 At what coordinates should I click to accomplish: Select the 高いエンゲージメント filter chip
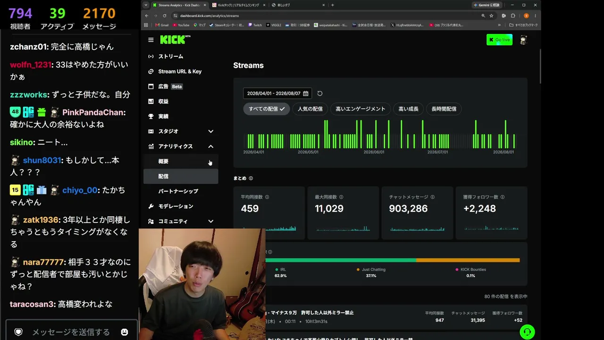coord(361,109)
